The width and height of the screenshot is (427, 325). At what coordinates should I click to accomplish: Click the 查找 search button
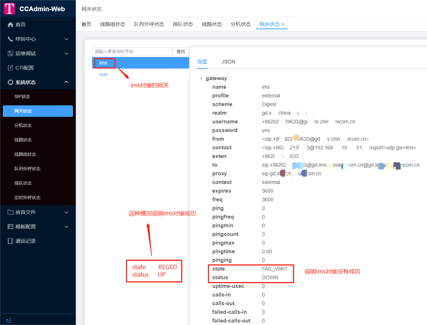pyautogui.click(x=180, y=52)
